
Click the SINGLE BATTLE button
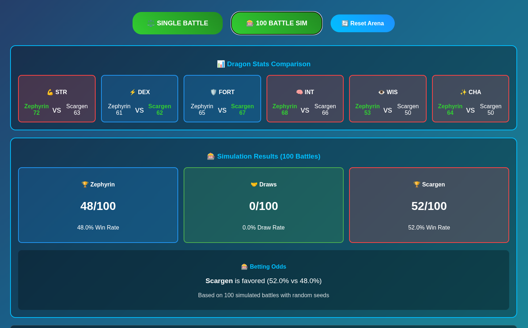[x=177, y=23]
